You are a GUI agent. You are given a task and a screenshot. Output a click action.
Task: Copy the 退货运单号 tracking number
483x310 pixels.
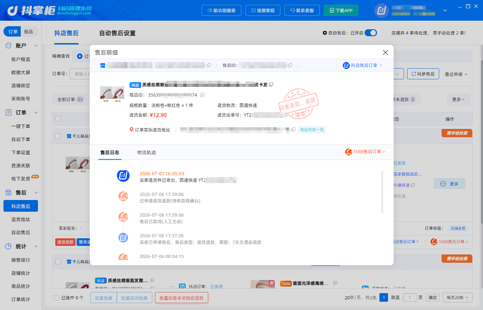coord(286,115)
